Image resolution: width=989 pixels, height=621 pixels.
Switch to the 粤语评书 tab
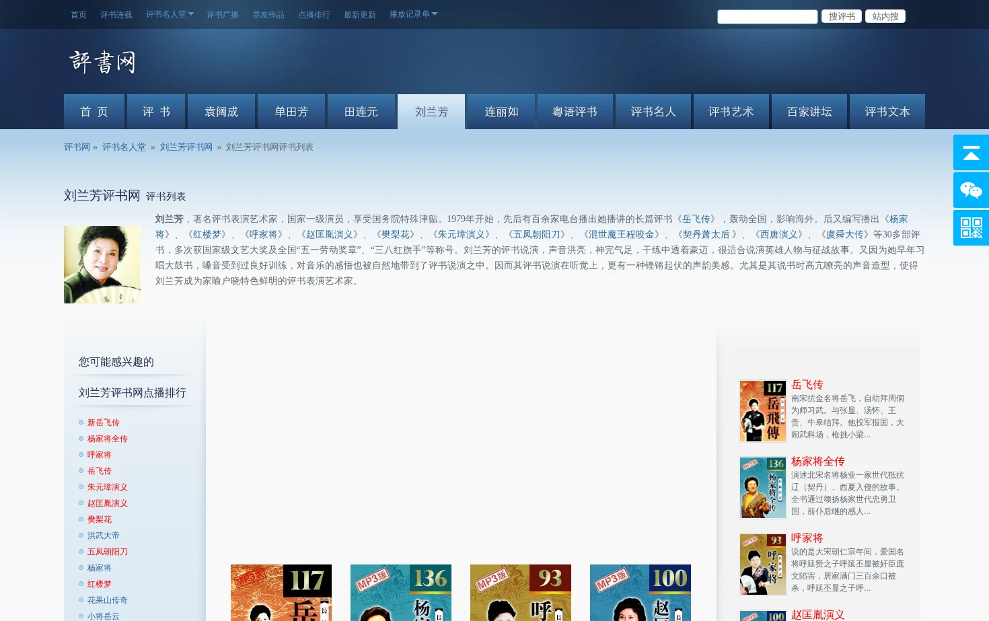(575, 112)
